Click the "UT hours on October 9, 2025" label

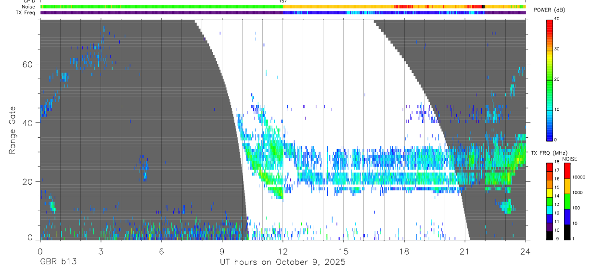283,262
